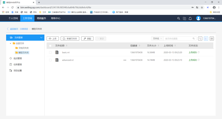222x119 pixels.
Task: Switch to grid thumbnail view
Action: [x=212, y=39]
